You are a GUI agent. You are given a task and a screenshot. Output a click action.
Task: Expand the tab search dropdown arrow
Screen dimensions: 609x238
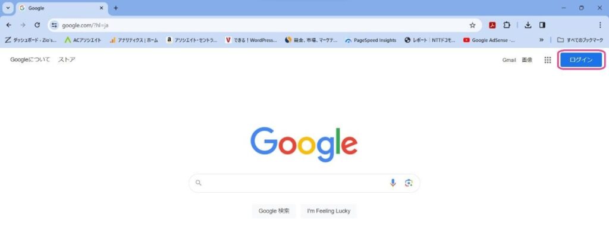click(x=8, y=8)
